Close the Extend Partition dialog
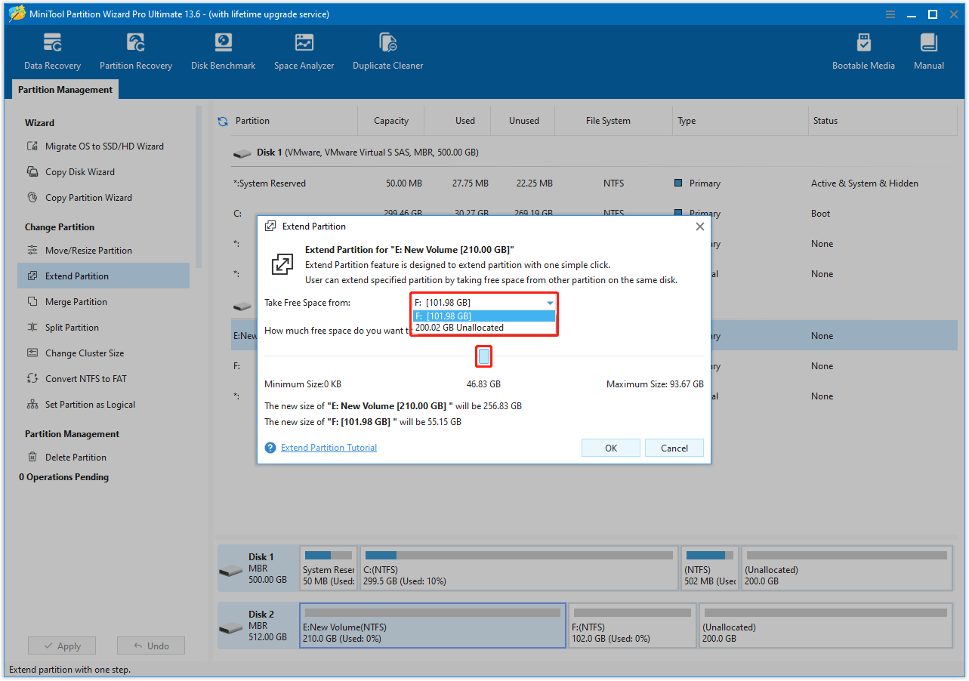Image resolution: width=969 pixels, height=681 pixels. coord(699,226)
